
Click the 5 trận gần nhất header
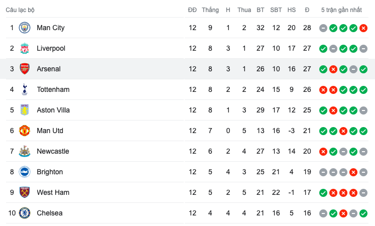(341, 10)
